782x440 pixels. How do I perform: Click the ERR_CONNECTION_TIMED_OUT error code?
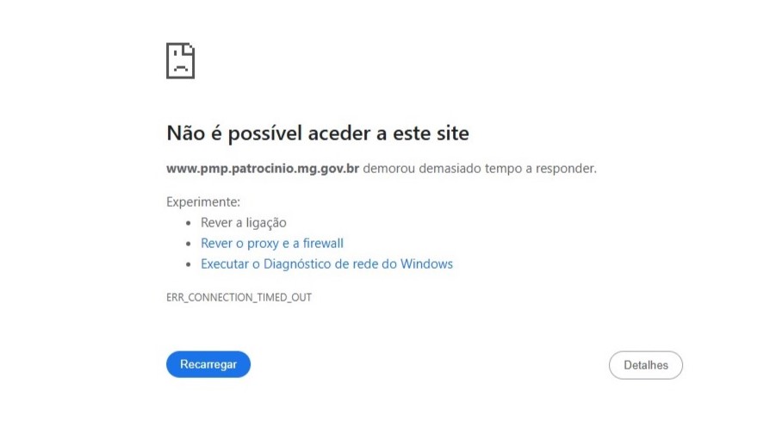pyautogui.click(x=239, y=297)
